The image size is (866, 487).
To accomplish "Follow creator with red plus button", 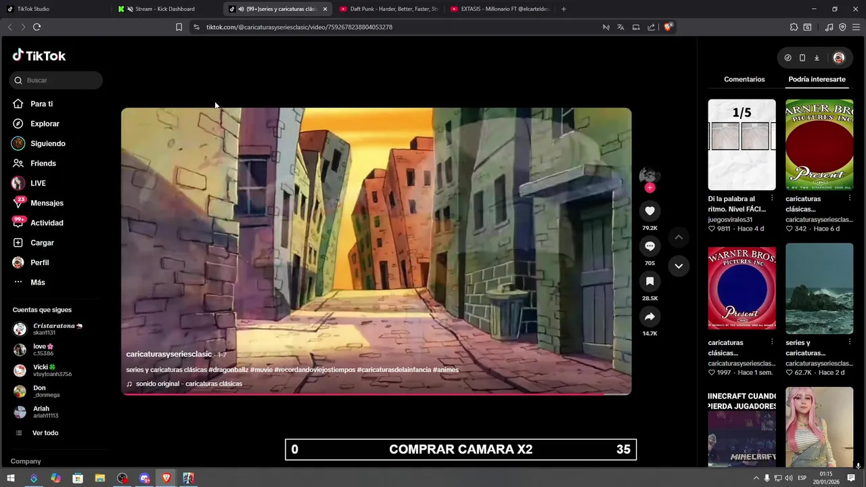I will tap(649, 188).
